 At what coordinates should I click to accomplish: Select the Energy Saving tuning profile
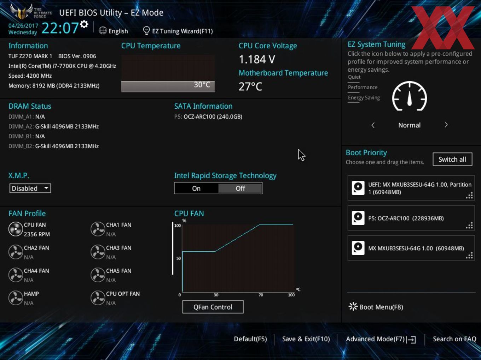click(364, 98)
